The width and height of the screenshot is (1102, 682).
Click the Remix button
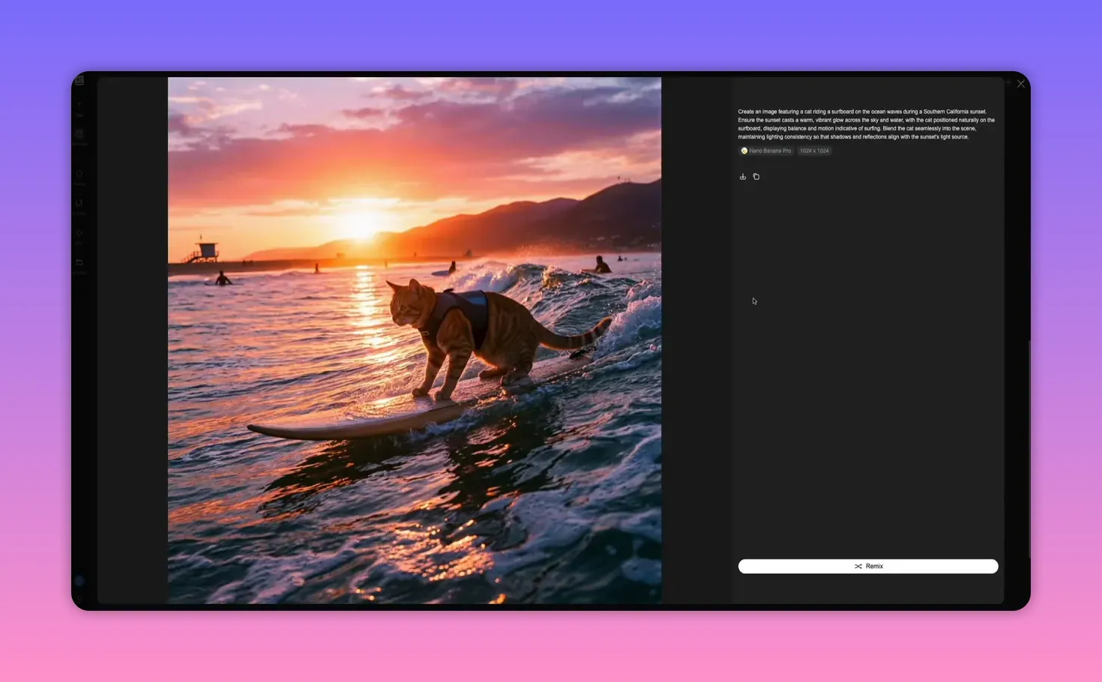(x=868, y=567)
